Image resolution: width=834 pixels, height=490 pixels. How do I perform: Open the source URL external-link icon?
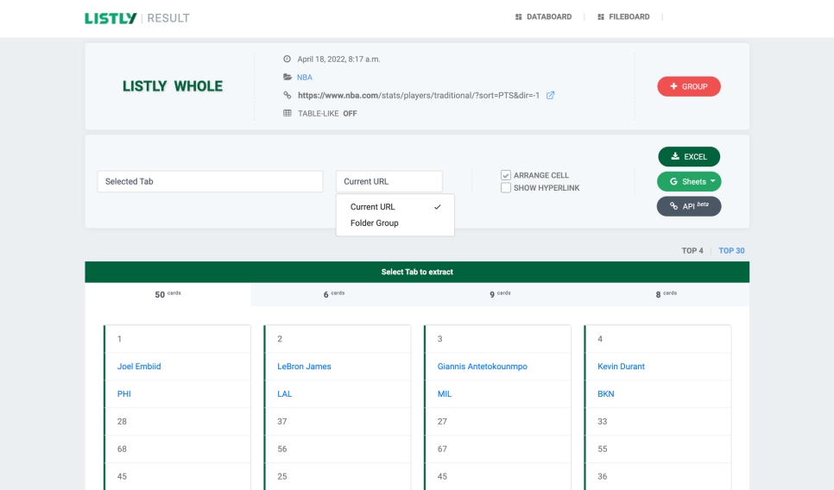[551, 95]
